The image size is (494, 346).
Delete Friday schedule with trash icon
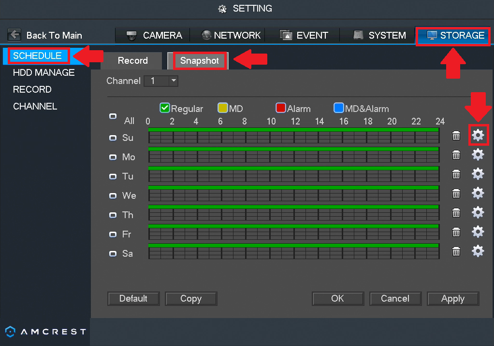click(x=456, y=233)
